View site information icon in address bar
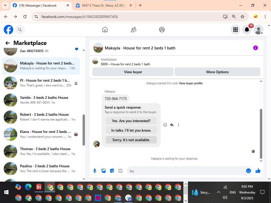Viewport: 271px width, 203px height. click(x=36, y=17)
